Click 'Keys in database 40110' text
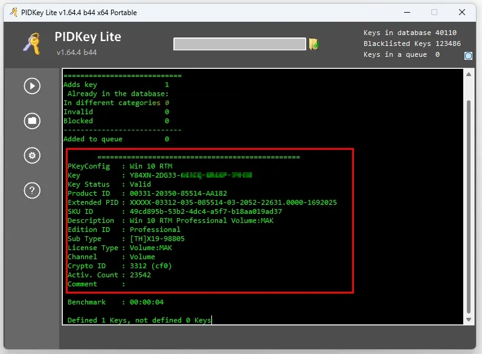 (x=410, y=33)
